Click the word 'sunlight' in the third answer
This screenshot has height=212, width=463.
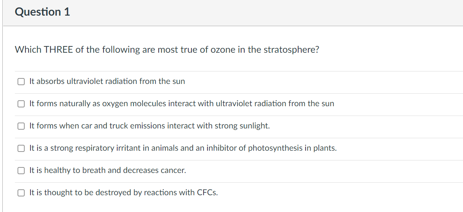(255, 126)
